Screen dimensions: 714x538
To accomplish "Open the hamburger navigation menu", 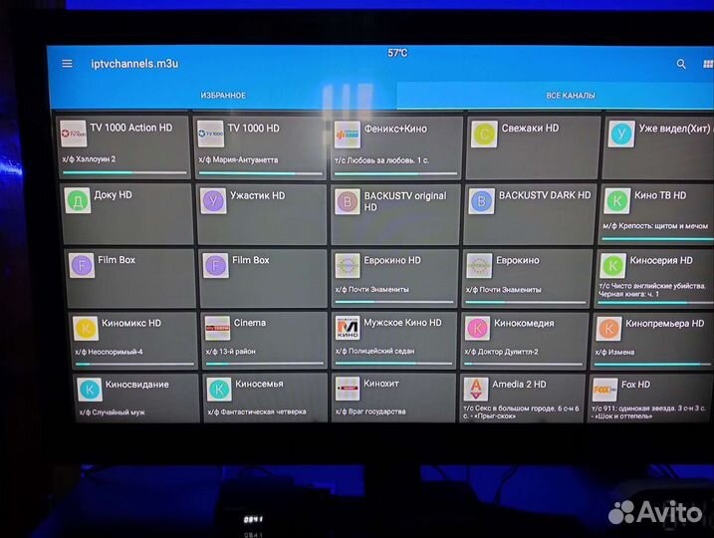I will click(68, 64).
